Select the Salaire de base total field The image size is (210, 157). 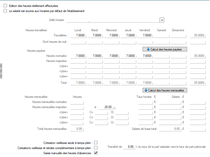pos(170,129)
